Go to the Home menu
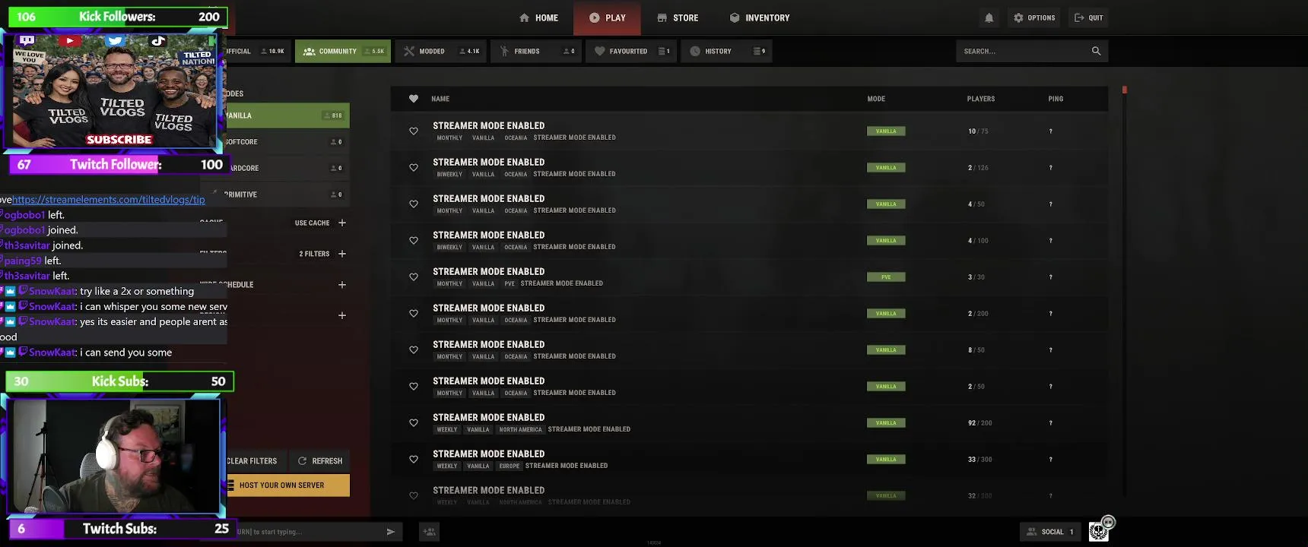 (538, 17)
